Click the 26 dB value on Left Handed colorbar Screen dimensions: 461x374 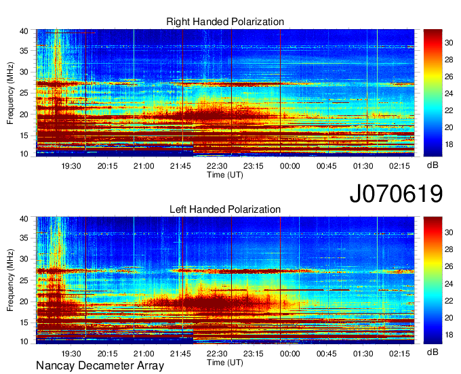point(449,266)
